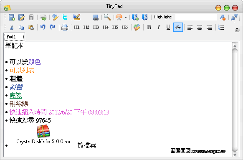Click the blue pin icon
243x160 pixels.
pyautogui.click(x=234, y=17)
